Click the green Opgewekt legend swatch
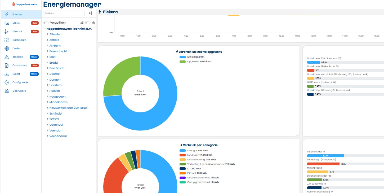 point(183,62)
